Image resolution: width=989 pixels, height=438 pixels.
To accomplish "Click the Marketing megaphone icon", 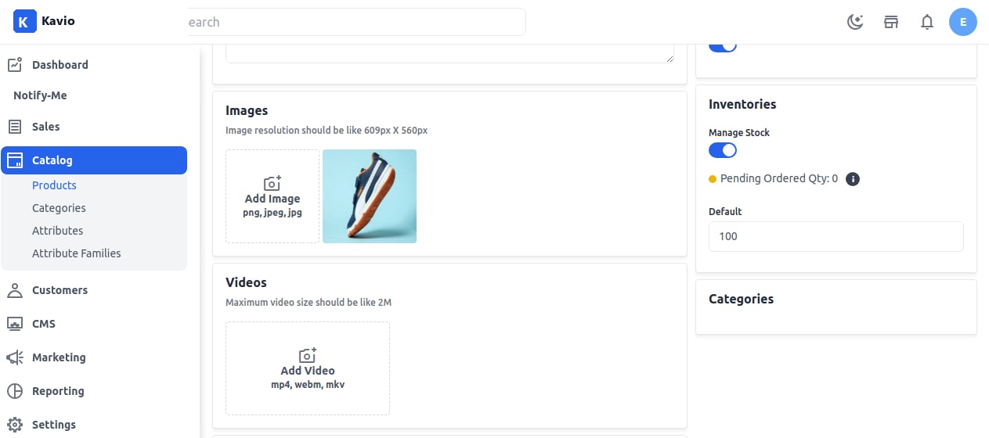I will pyautogui.click(x=15, y=357).
